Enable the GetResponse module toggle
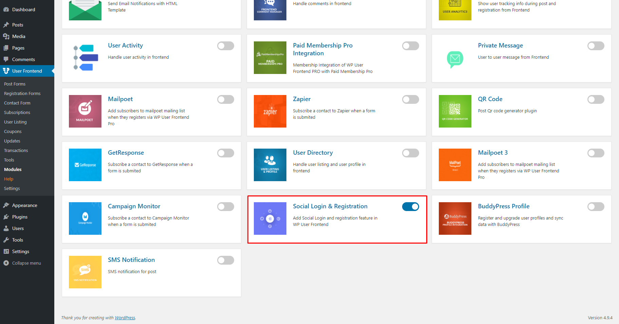The height and width of the screenshot is (324, 619). tap(226, 153)
